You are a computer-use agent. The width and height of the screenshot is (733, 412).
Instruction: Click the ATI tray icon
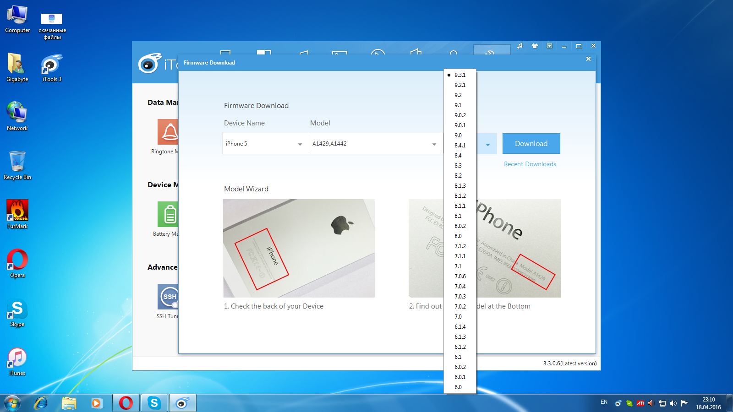tap(640, 403)
